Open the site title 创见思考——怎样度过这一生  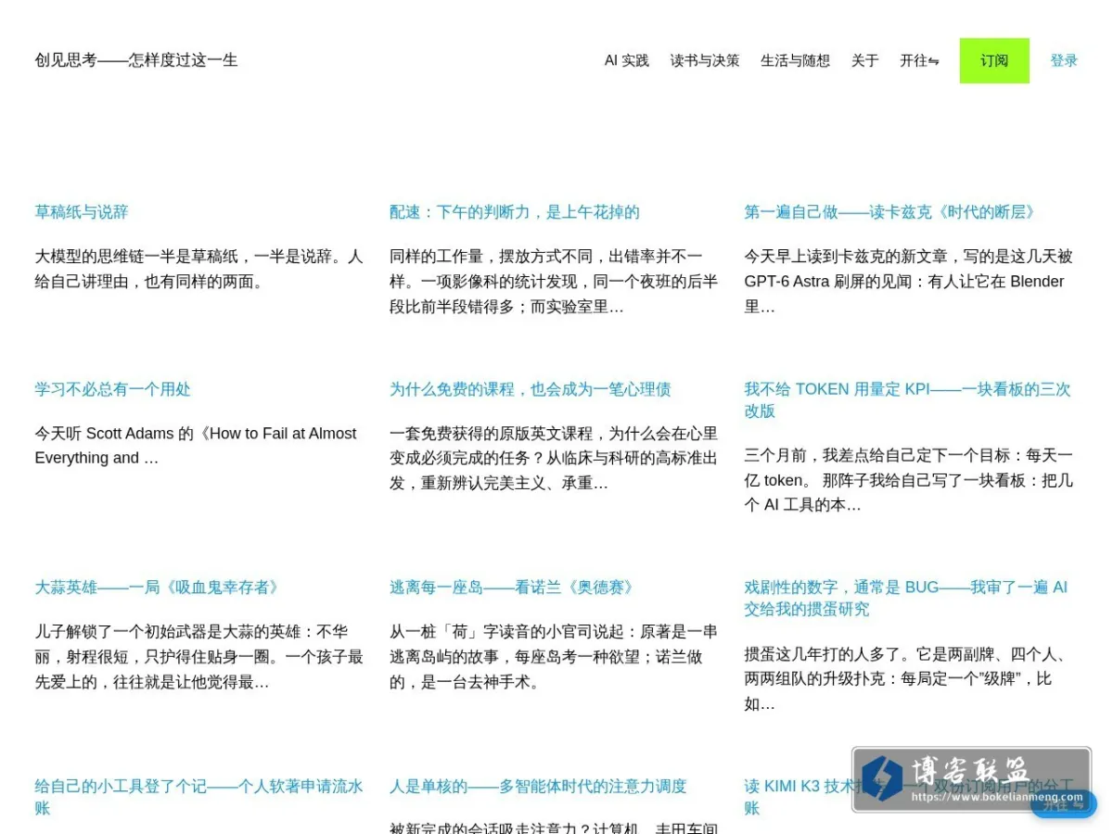pyautogui.click(x=136, y=60)
